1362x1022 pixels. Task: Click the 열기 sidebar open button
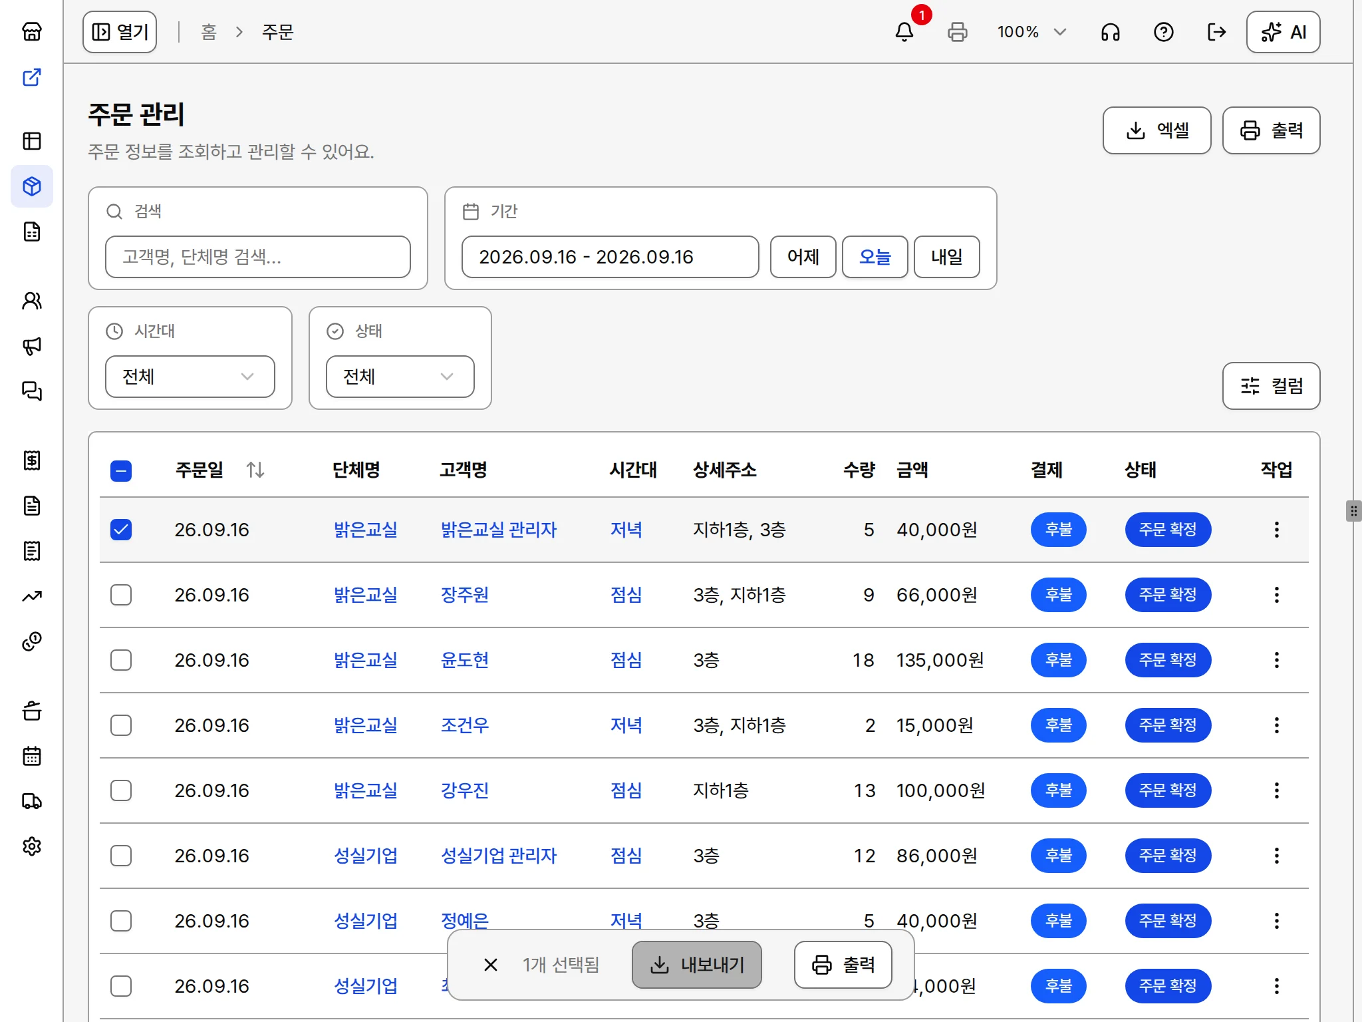[120, 32]
